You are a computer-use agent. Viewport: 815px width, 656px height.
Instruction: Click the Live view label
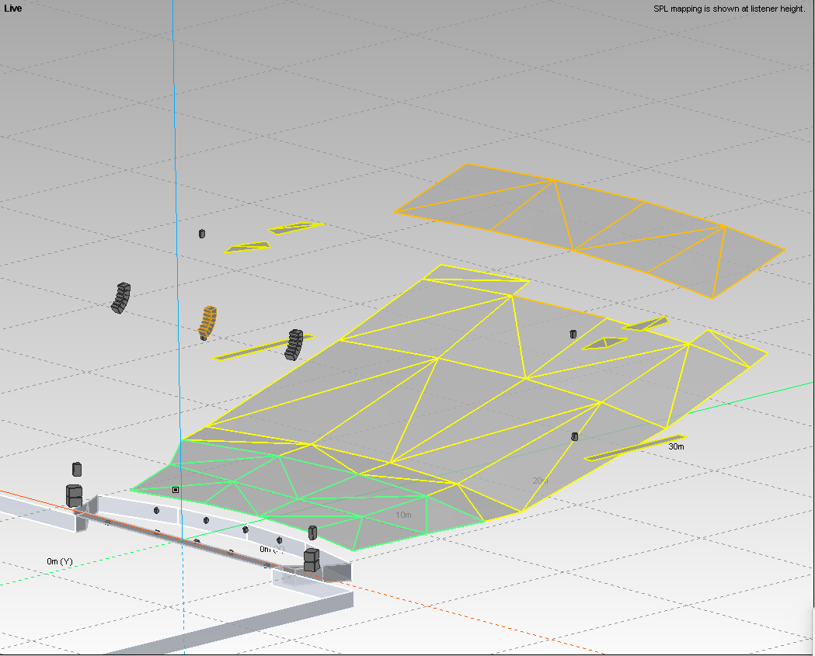[12, 9]
